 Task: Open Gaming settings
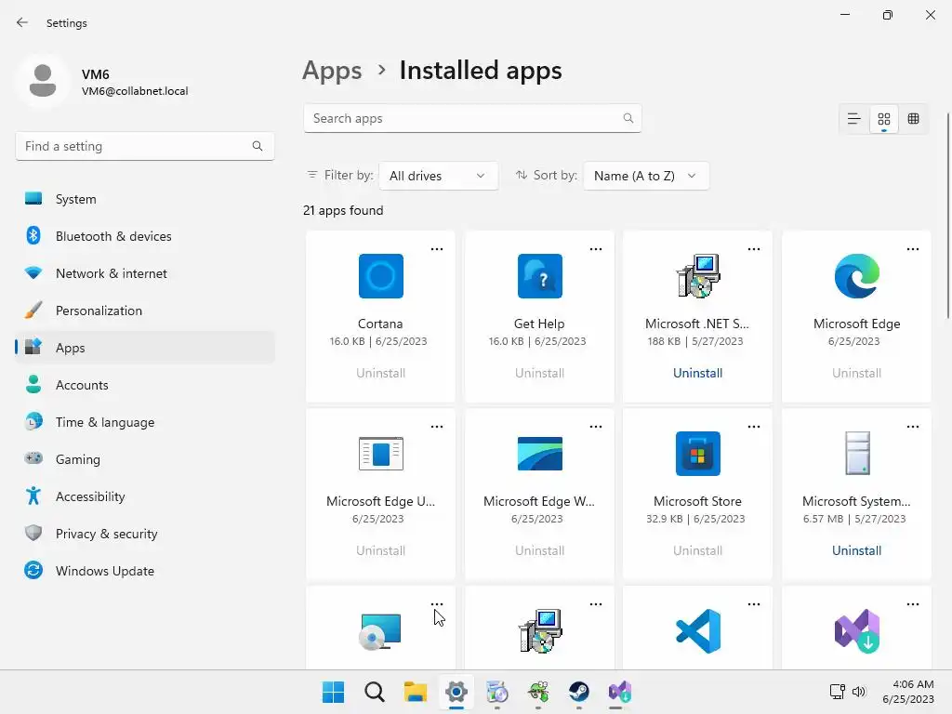(144, 459)
